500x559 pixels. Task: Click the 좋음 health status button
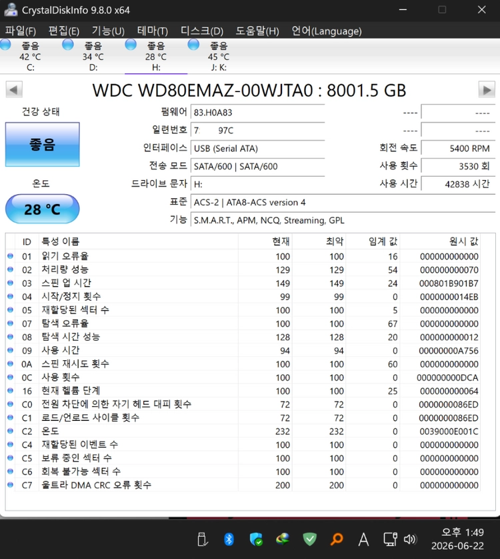point(43,144)
